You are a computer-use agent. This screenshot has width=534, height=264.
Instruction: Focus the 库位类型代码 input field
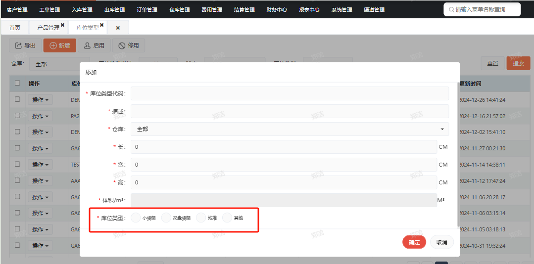[x=290, y=93]
